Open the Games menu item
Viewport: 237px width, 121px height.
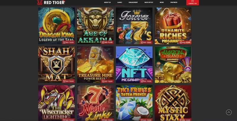pos(120,2)
